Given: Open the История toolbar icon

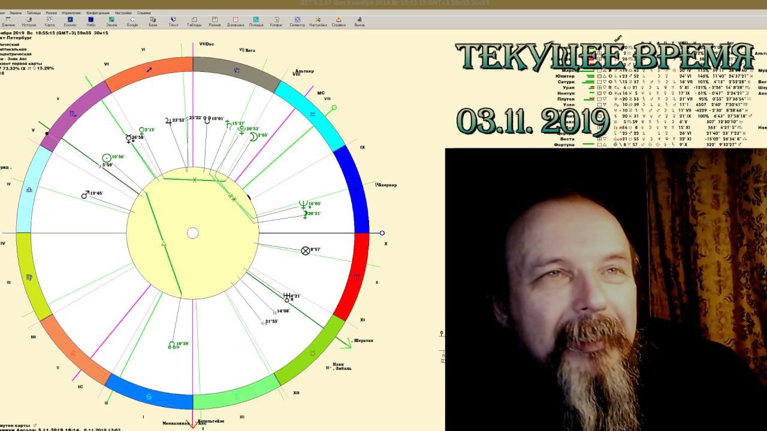Looking at the screenshot, I should tap(29, 22).
